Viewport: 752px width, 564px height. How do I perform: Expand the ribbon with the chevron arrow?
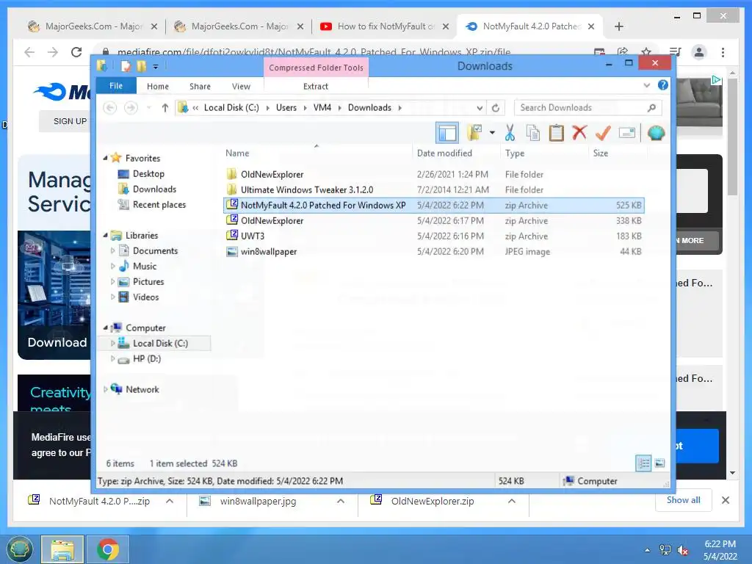click(646, 85)
